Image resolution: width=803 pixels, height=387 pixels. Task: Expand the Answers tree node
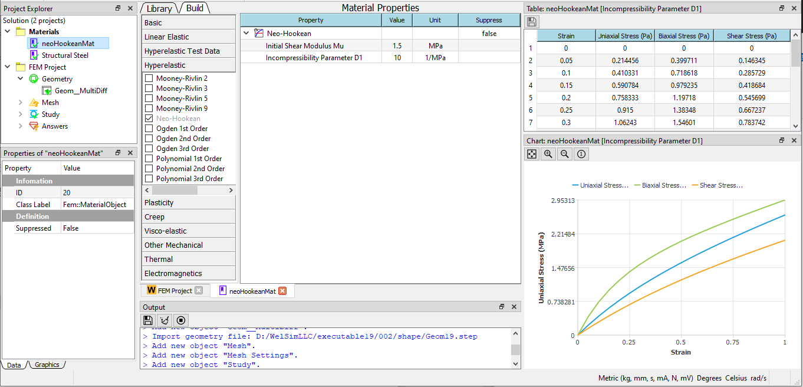click(x=21, y=126)
